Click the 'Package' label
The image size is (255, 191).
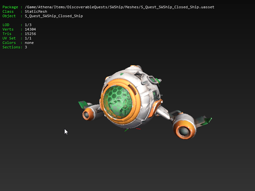10,7
